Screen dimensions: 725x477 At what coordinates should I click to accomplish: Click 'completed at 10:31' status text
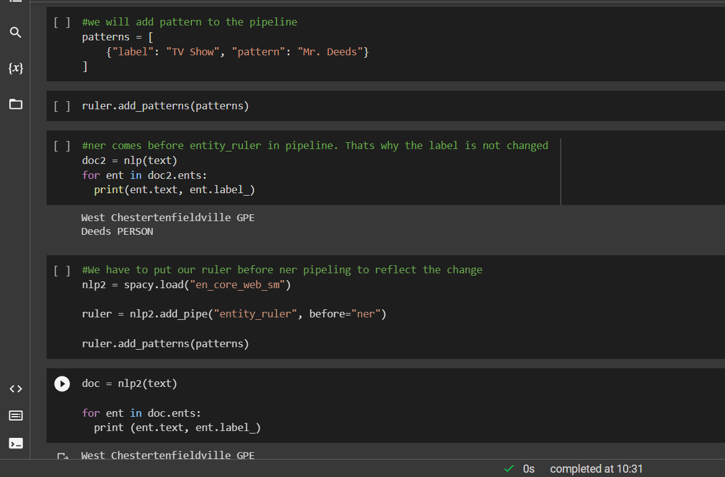tap(596, 469)
